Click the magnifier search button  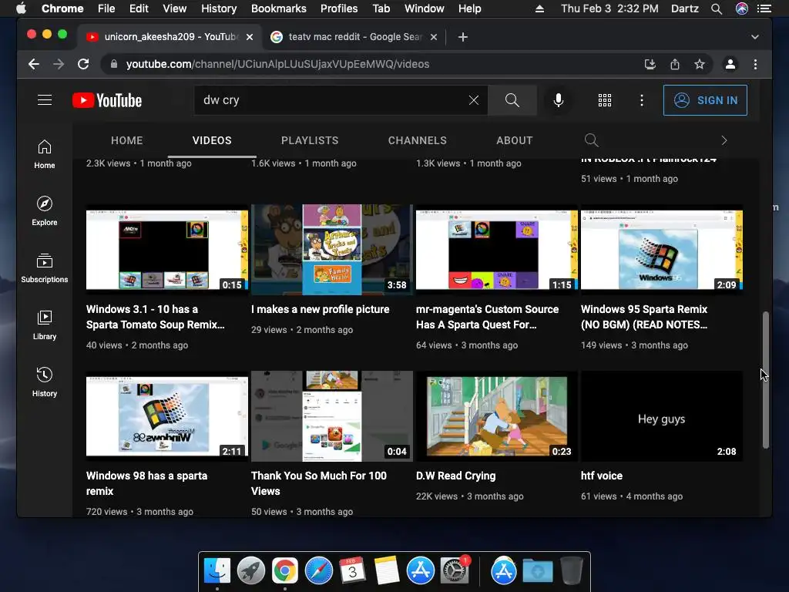click(x=512, y=100)
